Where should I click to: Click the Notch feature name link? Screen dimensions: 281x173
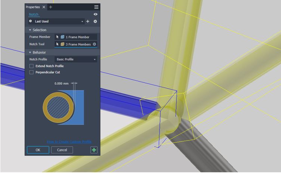(x=34, y=15)
